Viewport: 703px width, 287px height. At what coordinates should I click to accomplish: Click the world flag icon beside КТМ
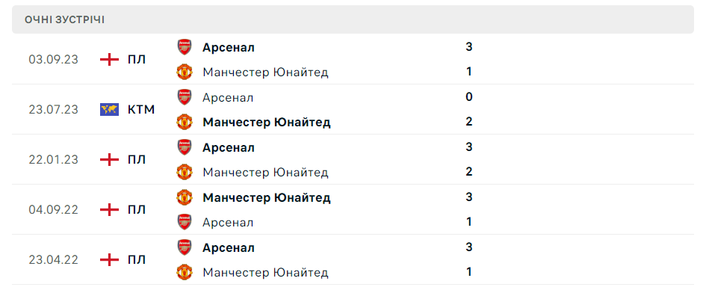click(109, 109)
